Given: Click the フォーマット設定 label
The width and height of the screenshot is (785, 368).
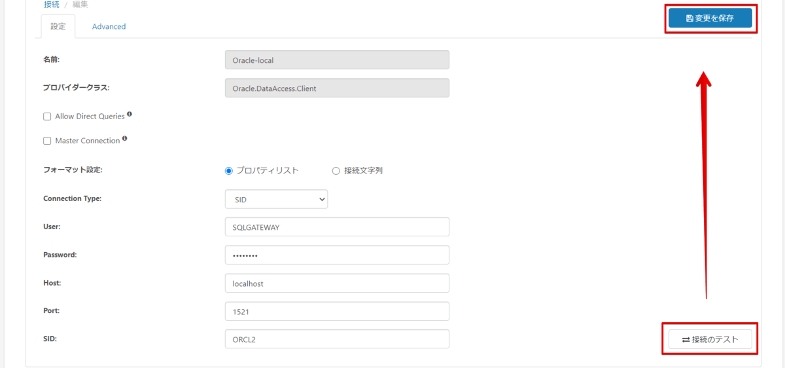Looking at the screenshot, I should click(x=73, y=170).
